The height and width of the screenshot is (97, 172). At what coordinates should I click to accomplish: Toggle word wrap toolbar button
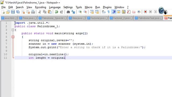103,12
